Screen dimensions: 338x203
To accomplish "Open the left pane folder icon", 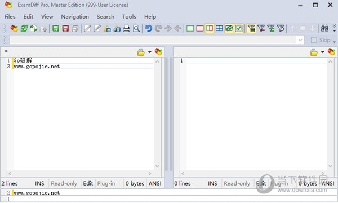I will click(x=141, y=52).
